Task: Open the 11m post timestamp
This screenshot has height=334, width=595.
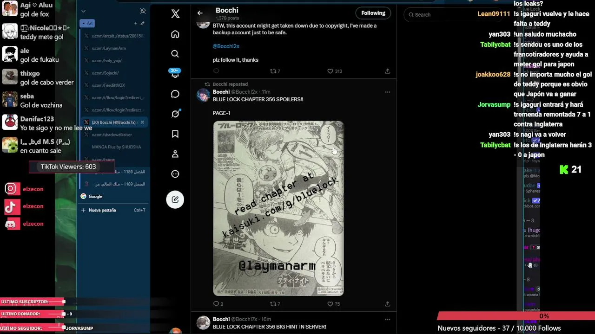Action: pyautogui.click(x=266, y=92)
